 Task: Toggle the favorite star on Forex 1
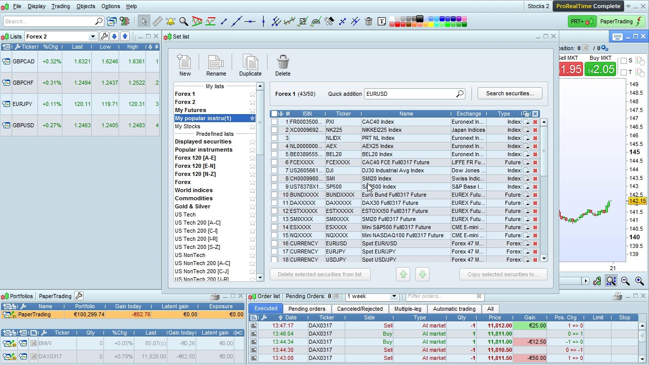pyautogui.click(x=252, y=94)
